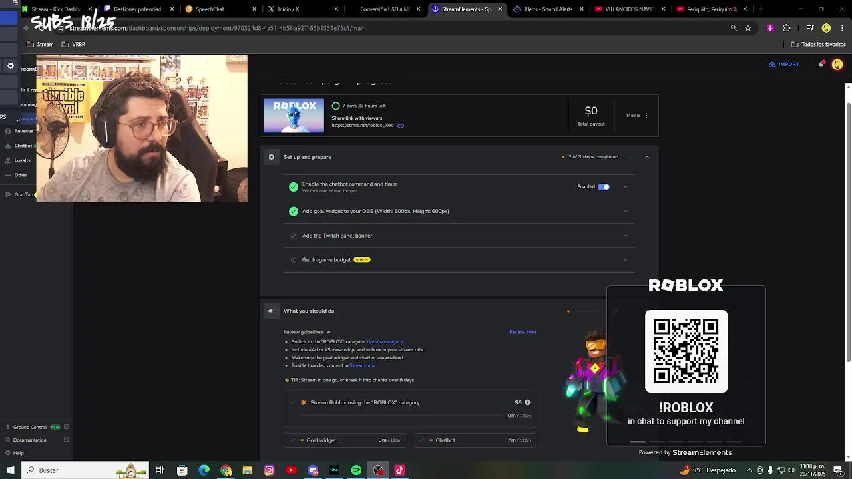This screenshot has height=479, width=852.
Task: Click the checkmark on Goal widget task
Action: (292, 440)
